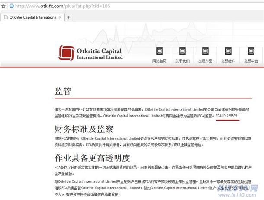Viewport: 264px width, 200px height.
Task: Close the Otkritie Capital International tab
Action: click(60, 17)
